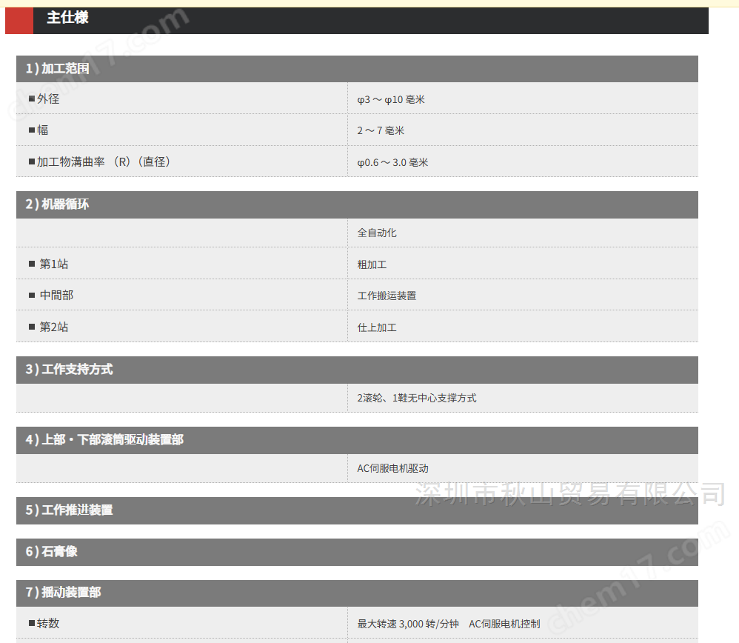Click the 幅 row label
Screen dimensions: 739x643
[x=43, y=130]
